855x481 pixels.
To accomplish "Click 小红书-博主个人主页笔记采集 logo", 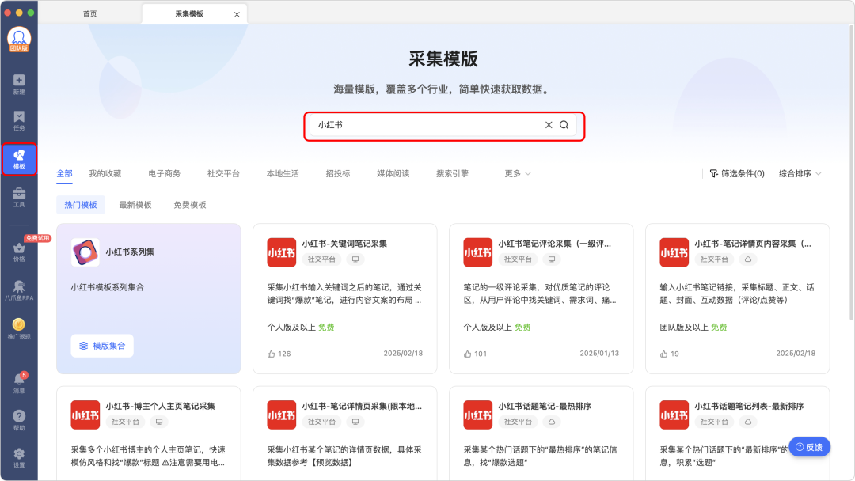I will tap(85, 415).
